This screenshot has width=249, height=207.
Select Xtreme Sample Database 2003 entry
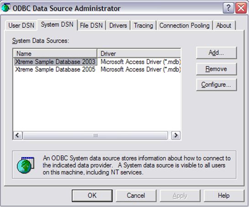(55, 62)
